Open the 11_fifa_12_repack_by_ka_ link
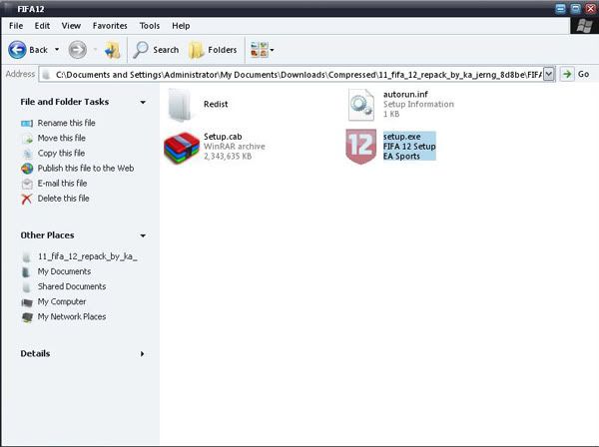This screenshot has height=447, width=599. 88,256
